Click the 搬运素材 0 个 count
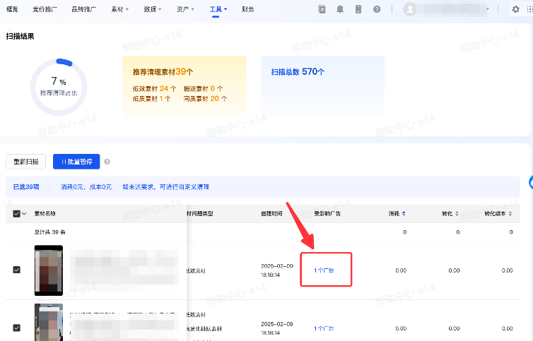 click(x=204, y=89)
